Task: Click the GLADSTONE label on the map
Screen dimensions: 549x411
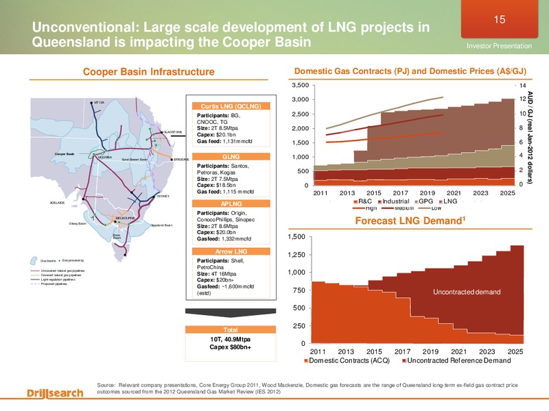Action: point(173,132)
